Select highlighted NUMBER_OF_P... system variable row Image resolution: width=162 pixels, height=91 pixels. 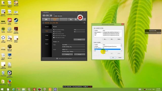pyautogui.click(x=107, y=50)
